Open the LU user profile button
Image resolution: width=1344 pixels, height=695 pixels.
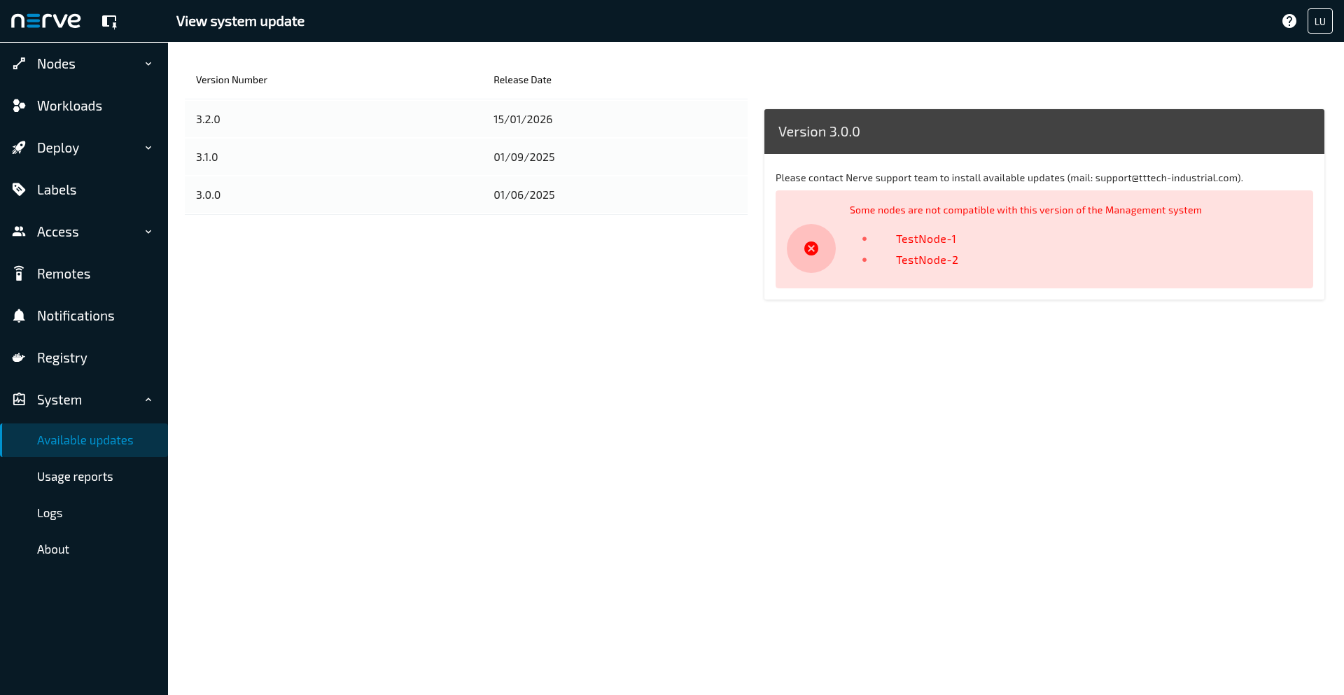(1319, 21)
